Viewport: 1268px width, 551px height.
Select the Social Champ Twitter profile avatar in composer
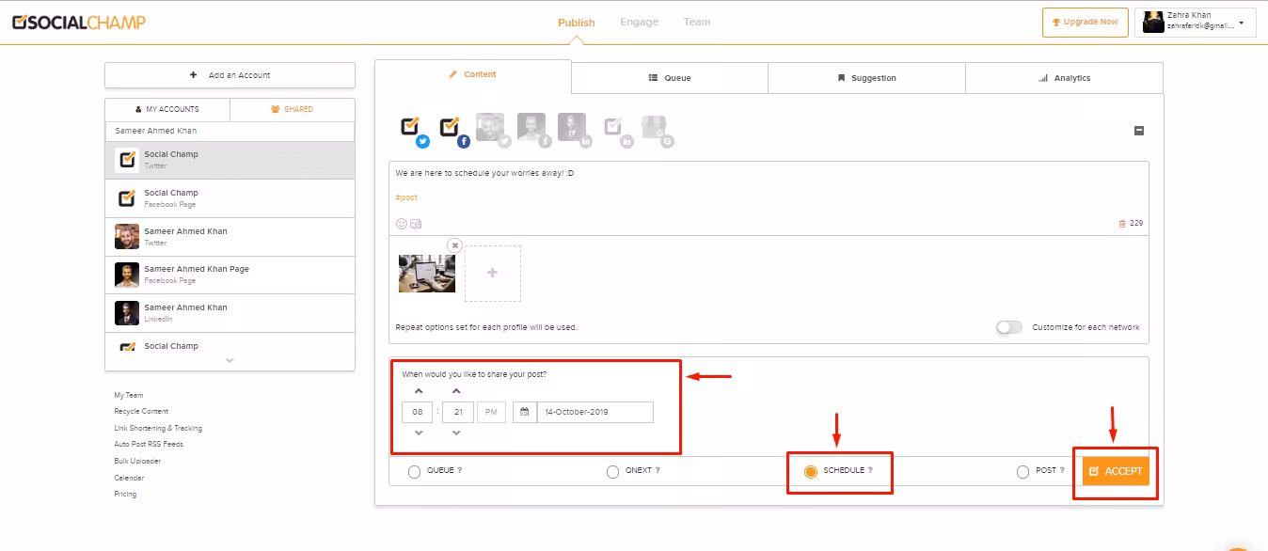[410, 126]
